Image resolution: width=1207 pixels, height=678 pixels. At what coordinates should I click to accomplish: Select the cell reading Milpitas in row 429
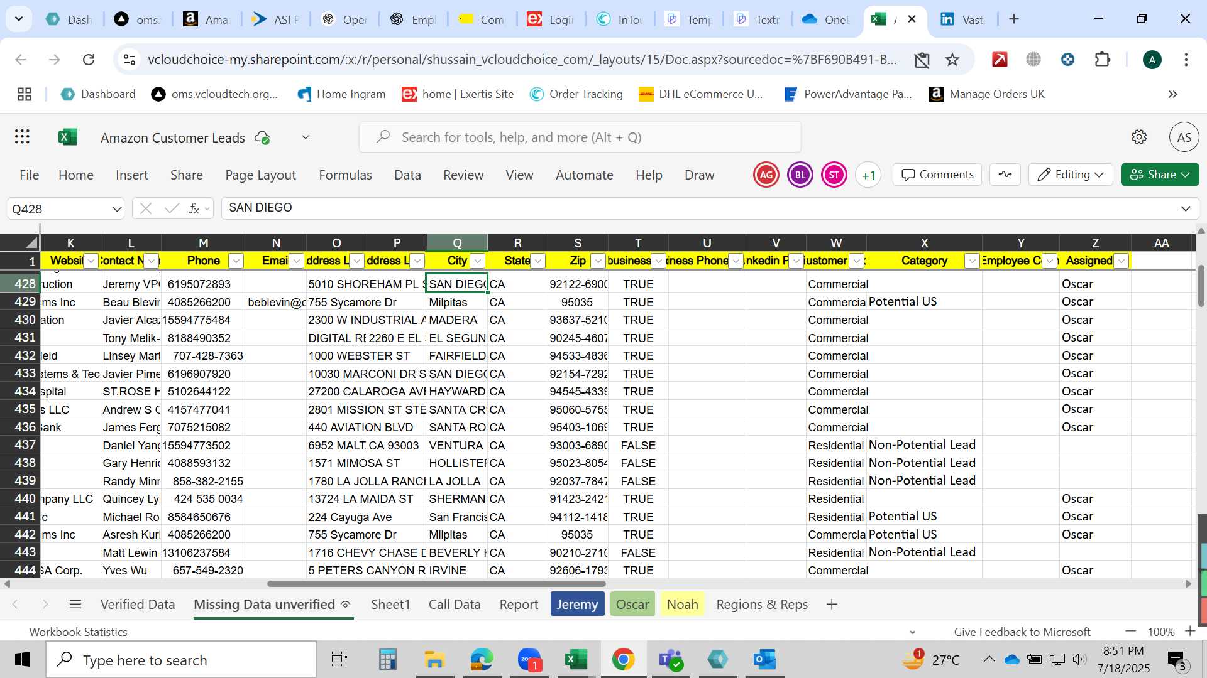[x=457, y=302]
